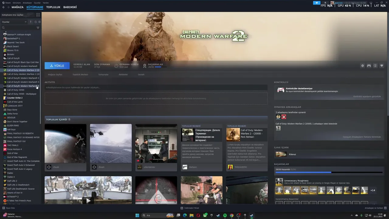This screenshot has width=389, height=219.
Task: Open File Explorer from the taskbar
Action: click(x=191, y=215)
